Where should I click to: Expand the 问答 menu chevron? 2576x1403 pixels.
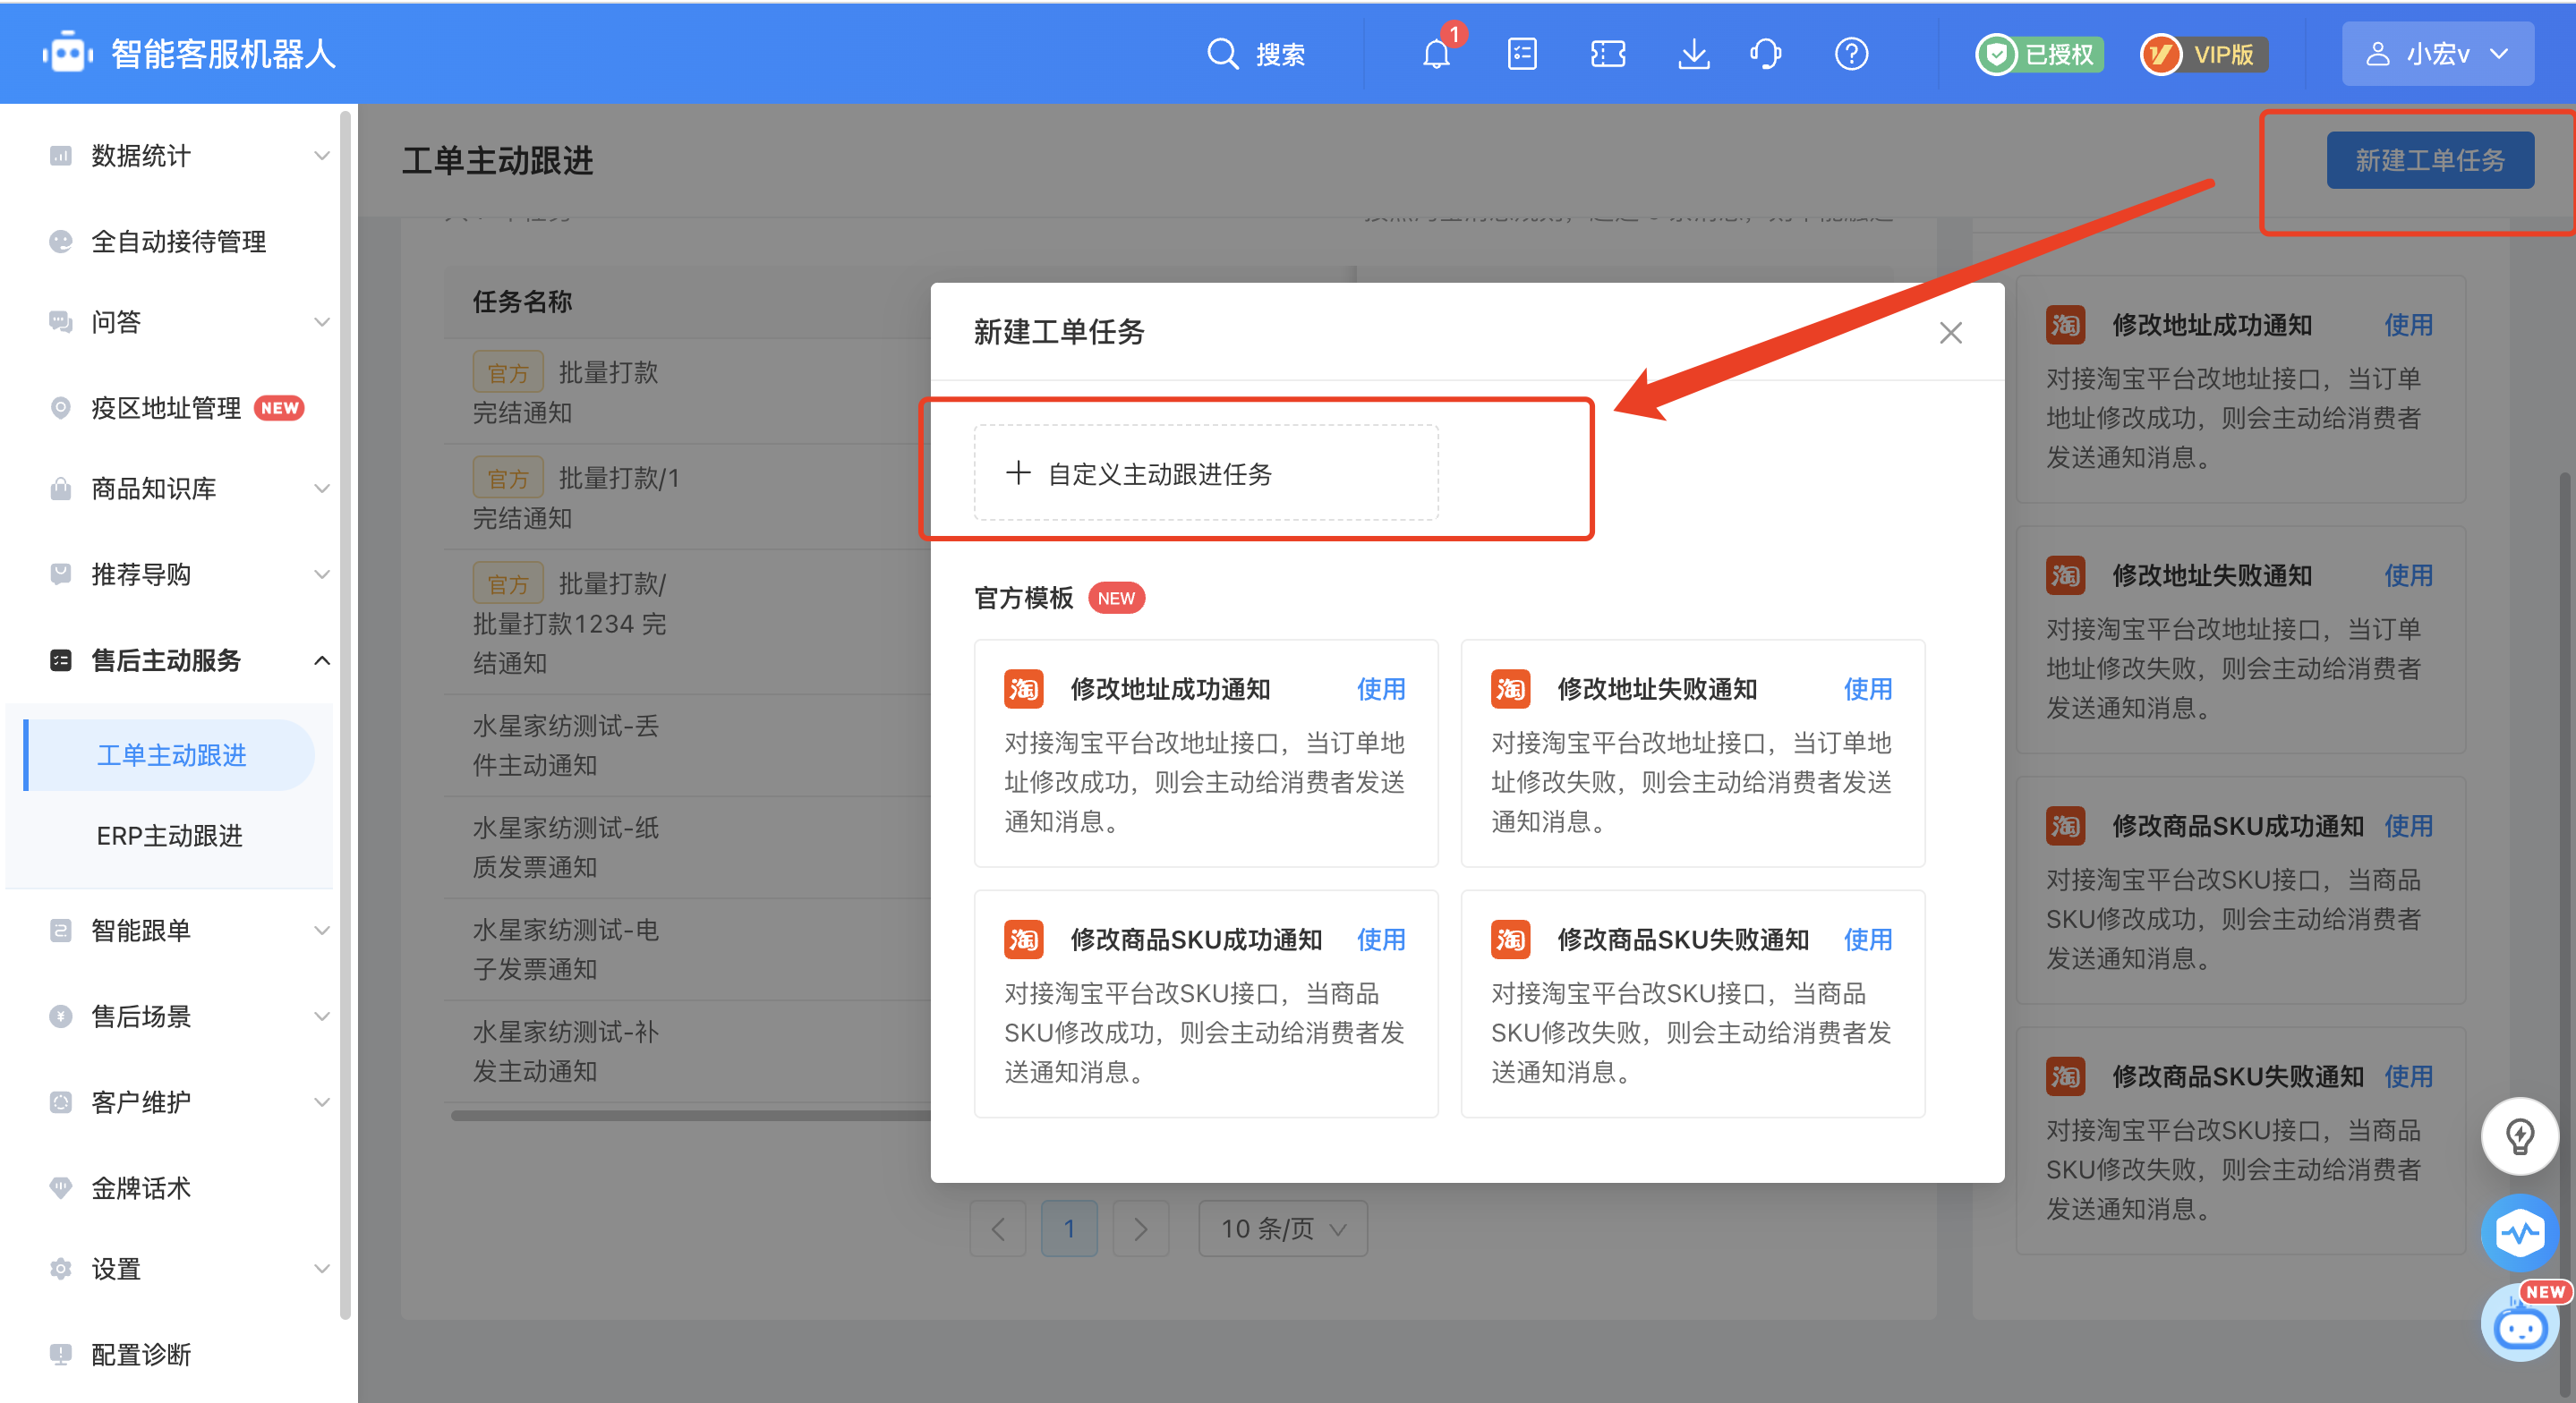coord(322,322)
